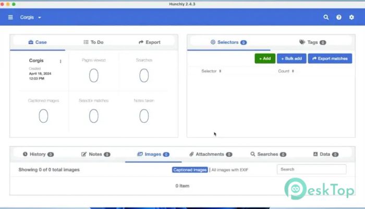Open the Selectors tab
365x209 pixels.
pos(228,42)
